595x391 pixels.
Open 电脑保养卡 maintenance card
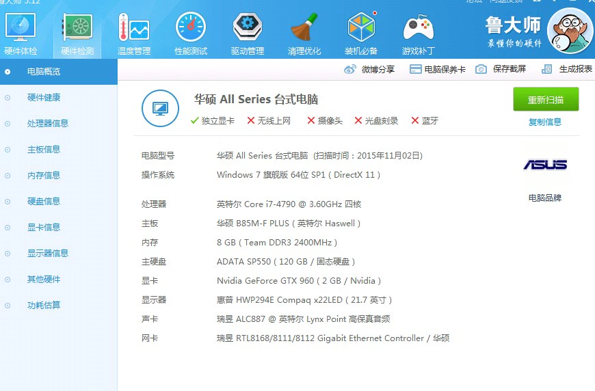click(x=438, y=70)
